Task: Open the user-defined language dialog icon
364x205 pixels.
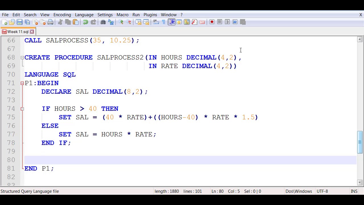Action: 179,22
